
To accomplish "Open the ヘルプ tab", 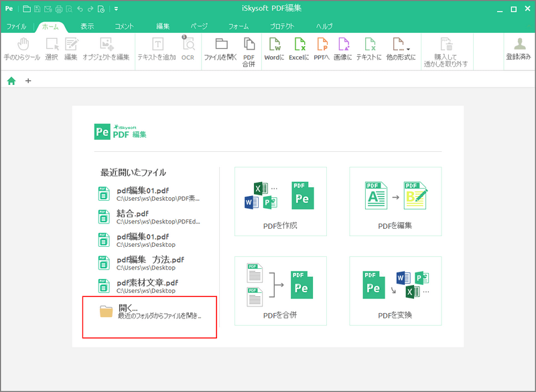I will pyautogui.click(x=324, y=26).
